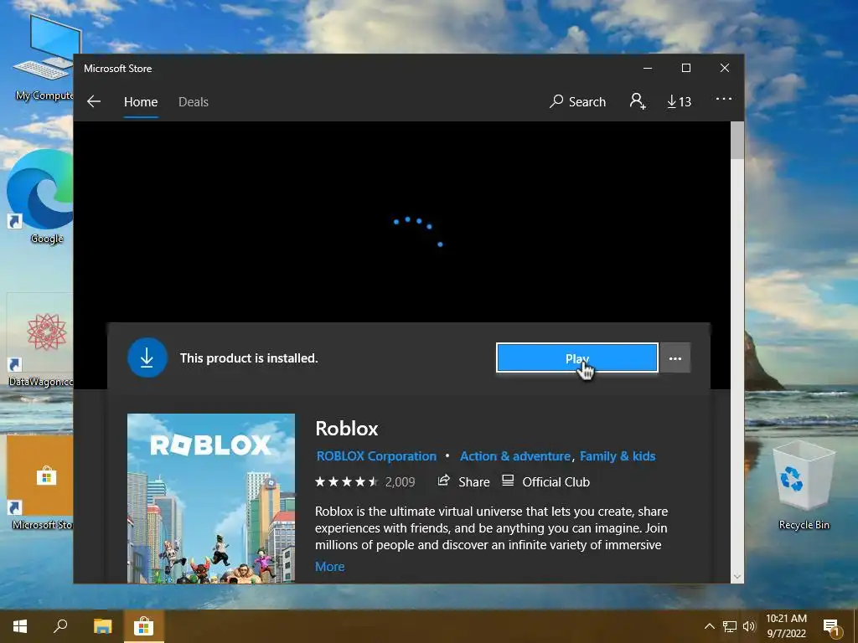The height and width of the screenshot is (643, 858).
Task: Open File Explorer from the taskbar
Action: pos(102,626)
